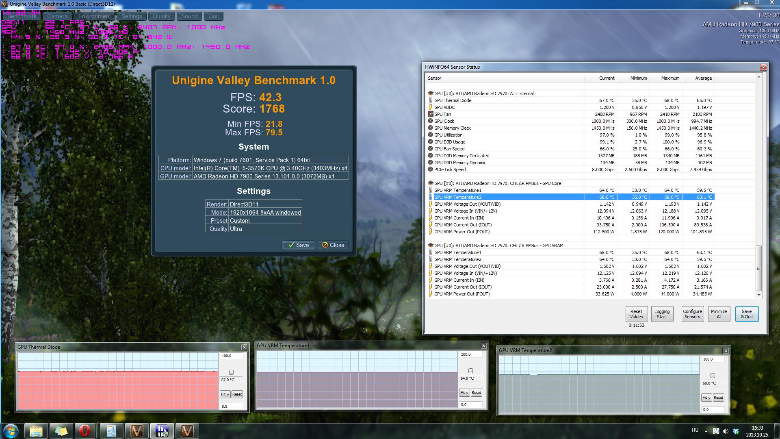Viewport: 780px width, 439px height.
Task: Edit max value 100.0 in Thermal Diode graph
Action: (x=231, y=356)
